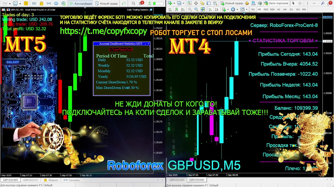The image size is (334, 187).
Task: Switch to MT5 GBPUSD,H1 chart tab
Action: [x=31, y=180]
